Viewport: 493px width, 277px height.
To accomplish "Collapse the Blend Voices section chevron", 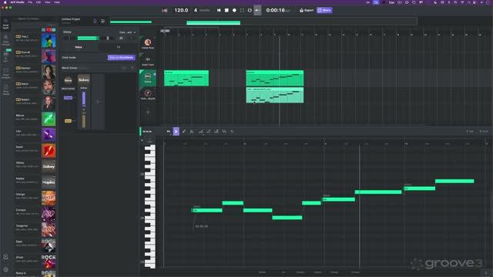I will [x=132, y=68].
